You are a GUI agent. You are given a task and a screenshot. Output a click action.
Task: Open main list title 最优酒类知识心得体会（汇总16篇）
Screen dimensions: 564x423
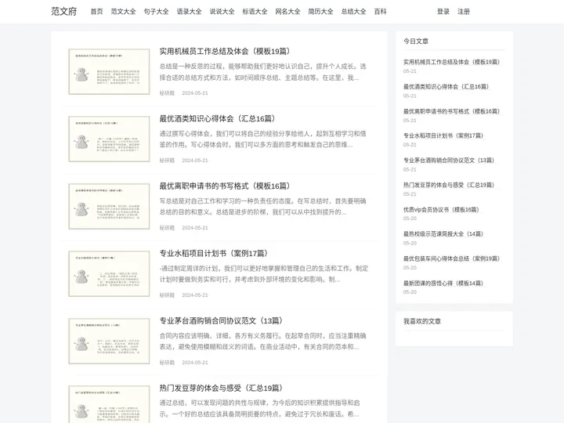[217, 119]
